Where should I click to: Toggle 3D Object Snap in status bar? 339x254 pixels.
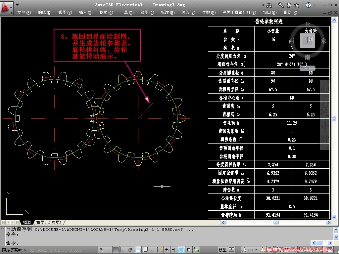tap(145, 250)
